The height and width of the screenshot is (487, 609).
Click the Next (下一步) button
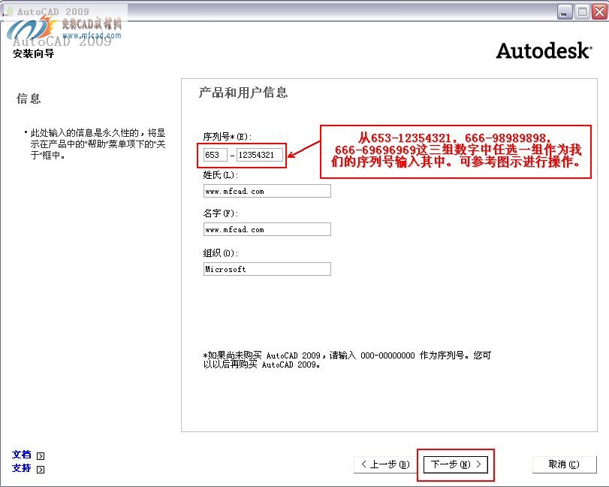pyautogui.click(x=456, y=464)
